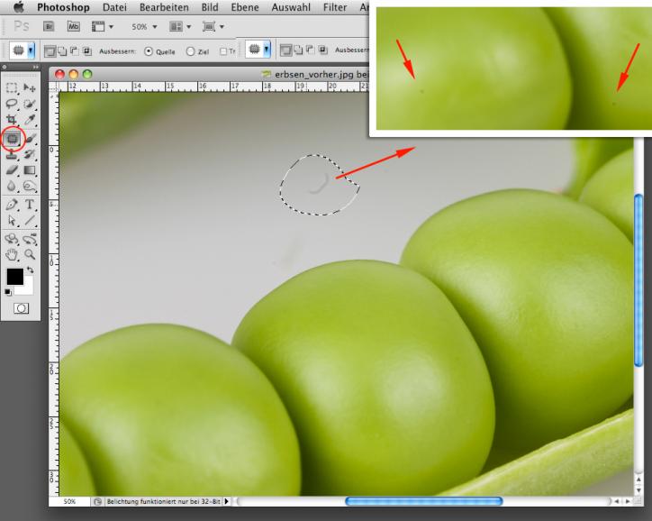Reset default foreground and background colors
The height and width of the screenshot is (521, 652).
click(8, 292)
